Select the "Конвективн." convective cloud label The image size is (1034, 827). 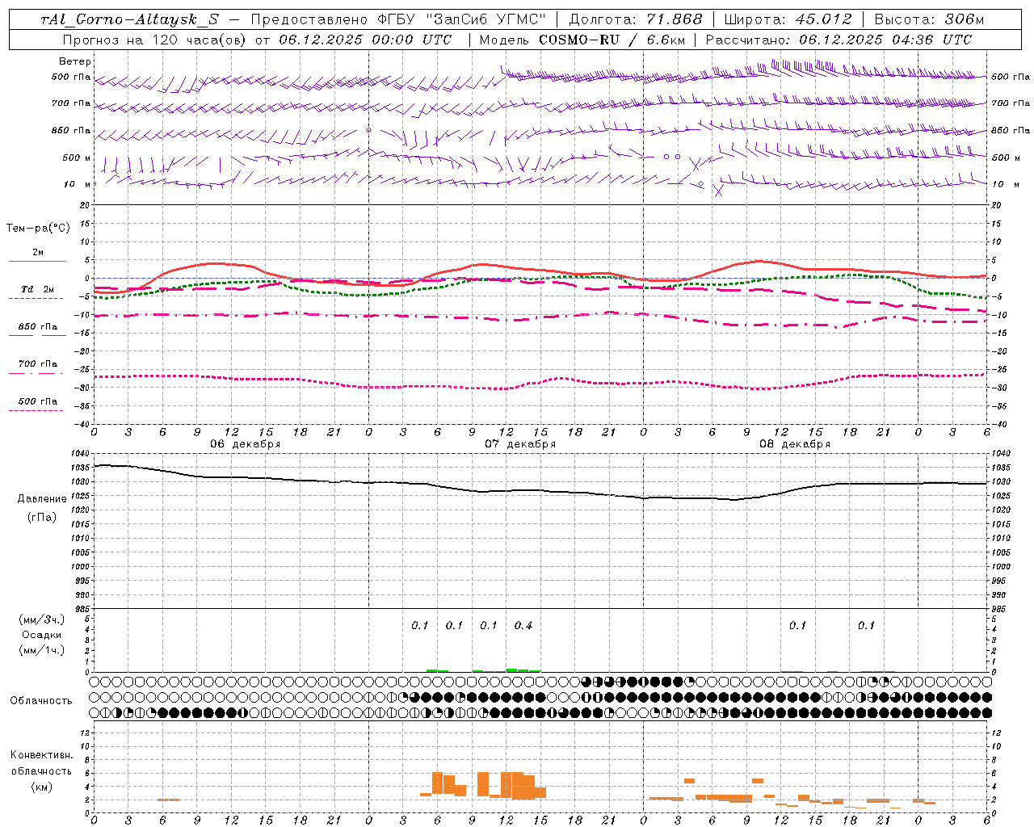coord(41,755)
